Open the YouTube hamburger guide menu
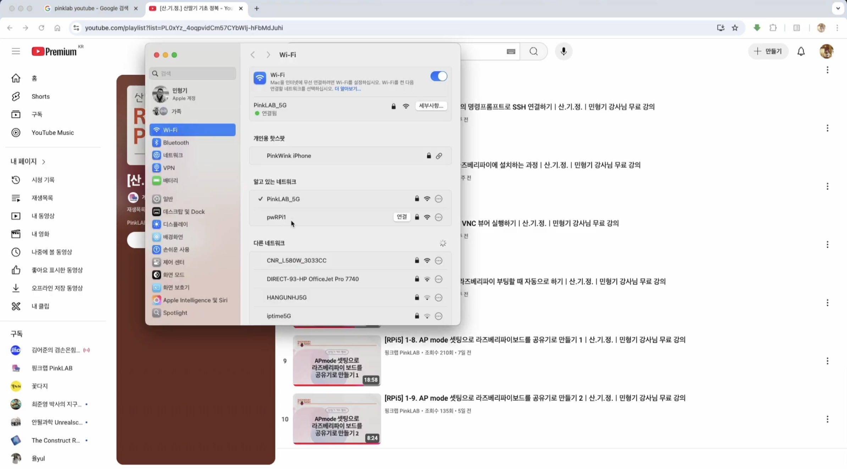 (16, 51)
